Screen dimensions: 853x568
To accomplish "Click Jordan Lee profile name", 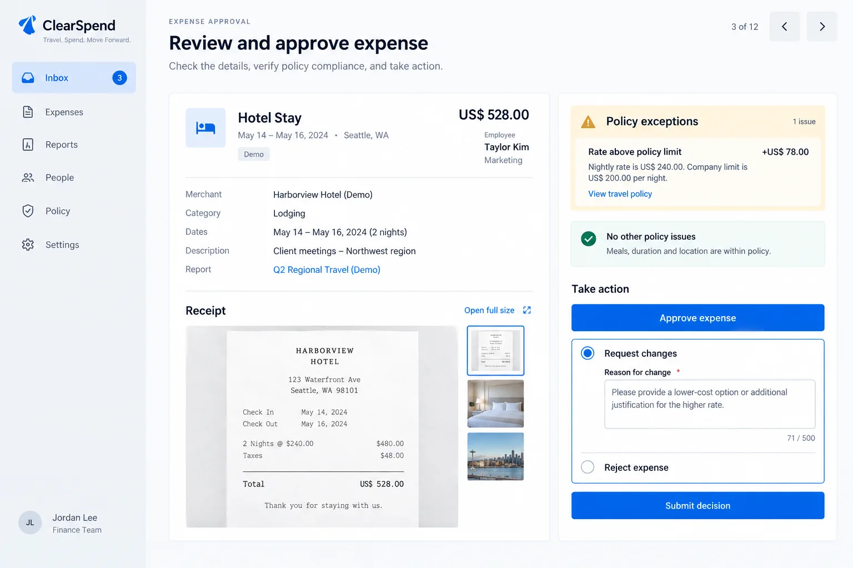I will click(75, 518).
